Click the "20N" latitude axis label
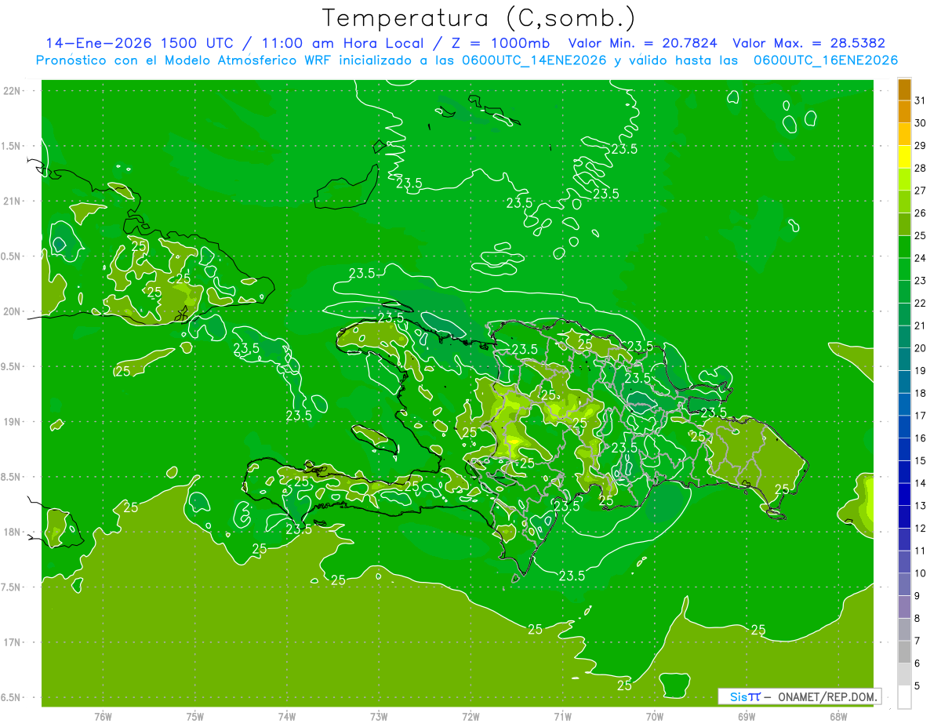The image size is (941, 727). point(12,311)
